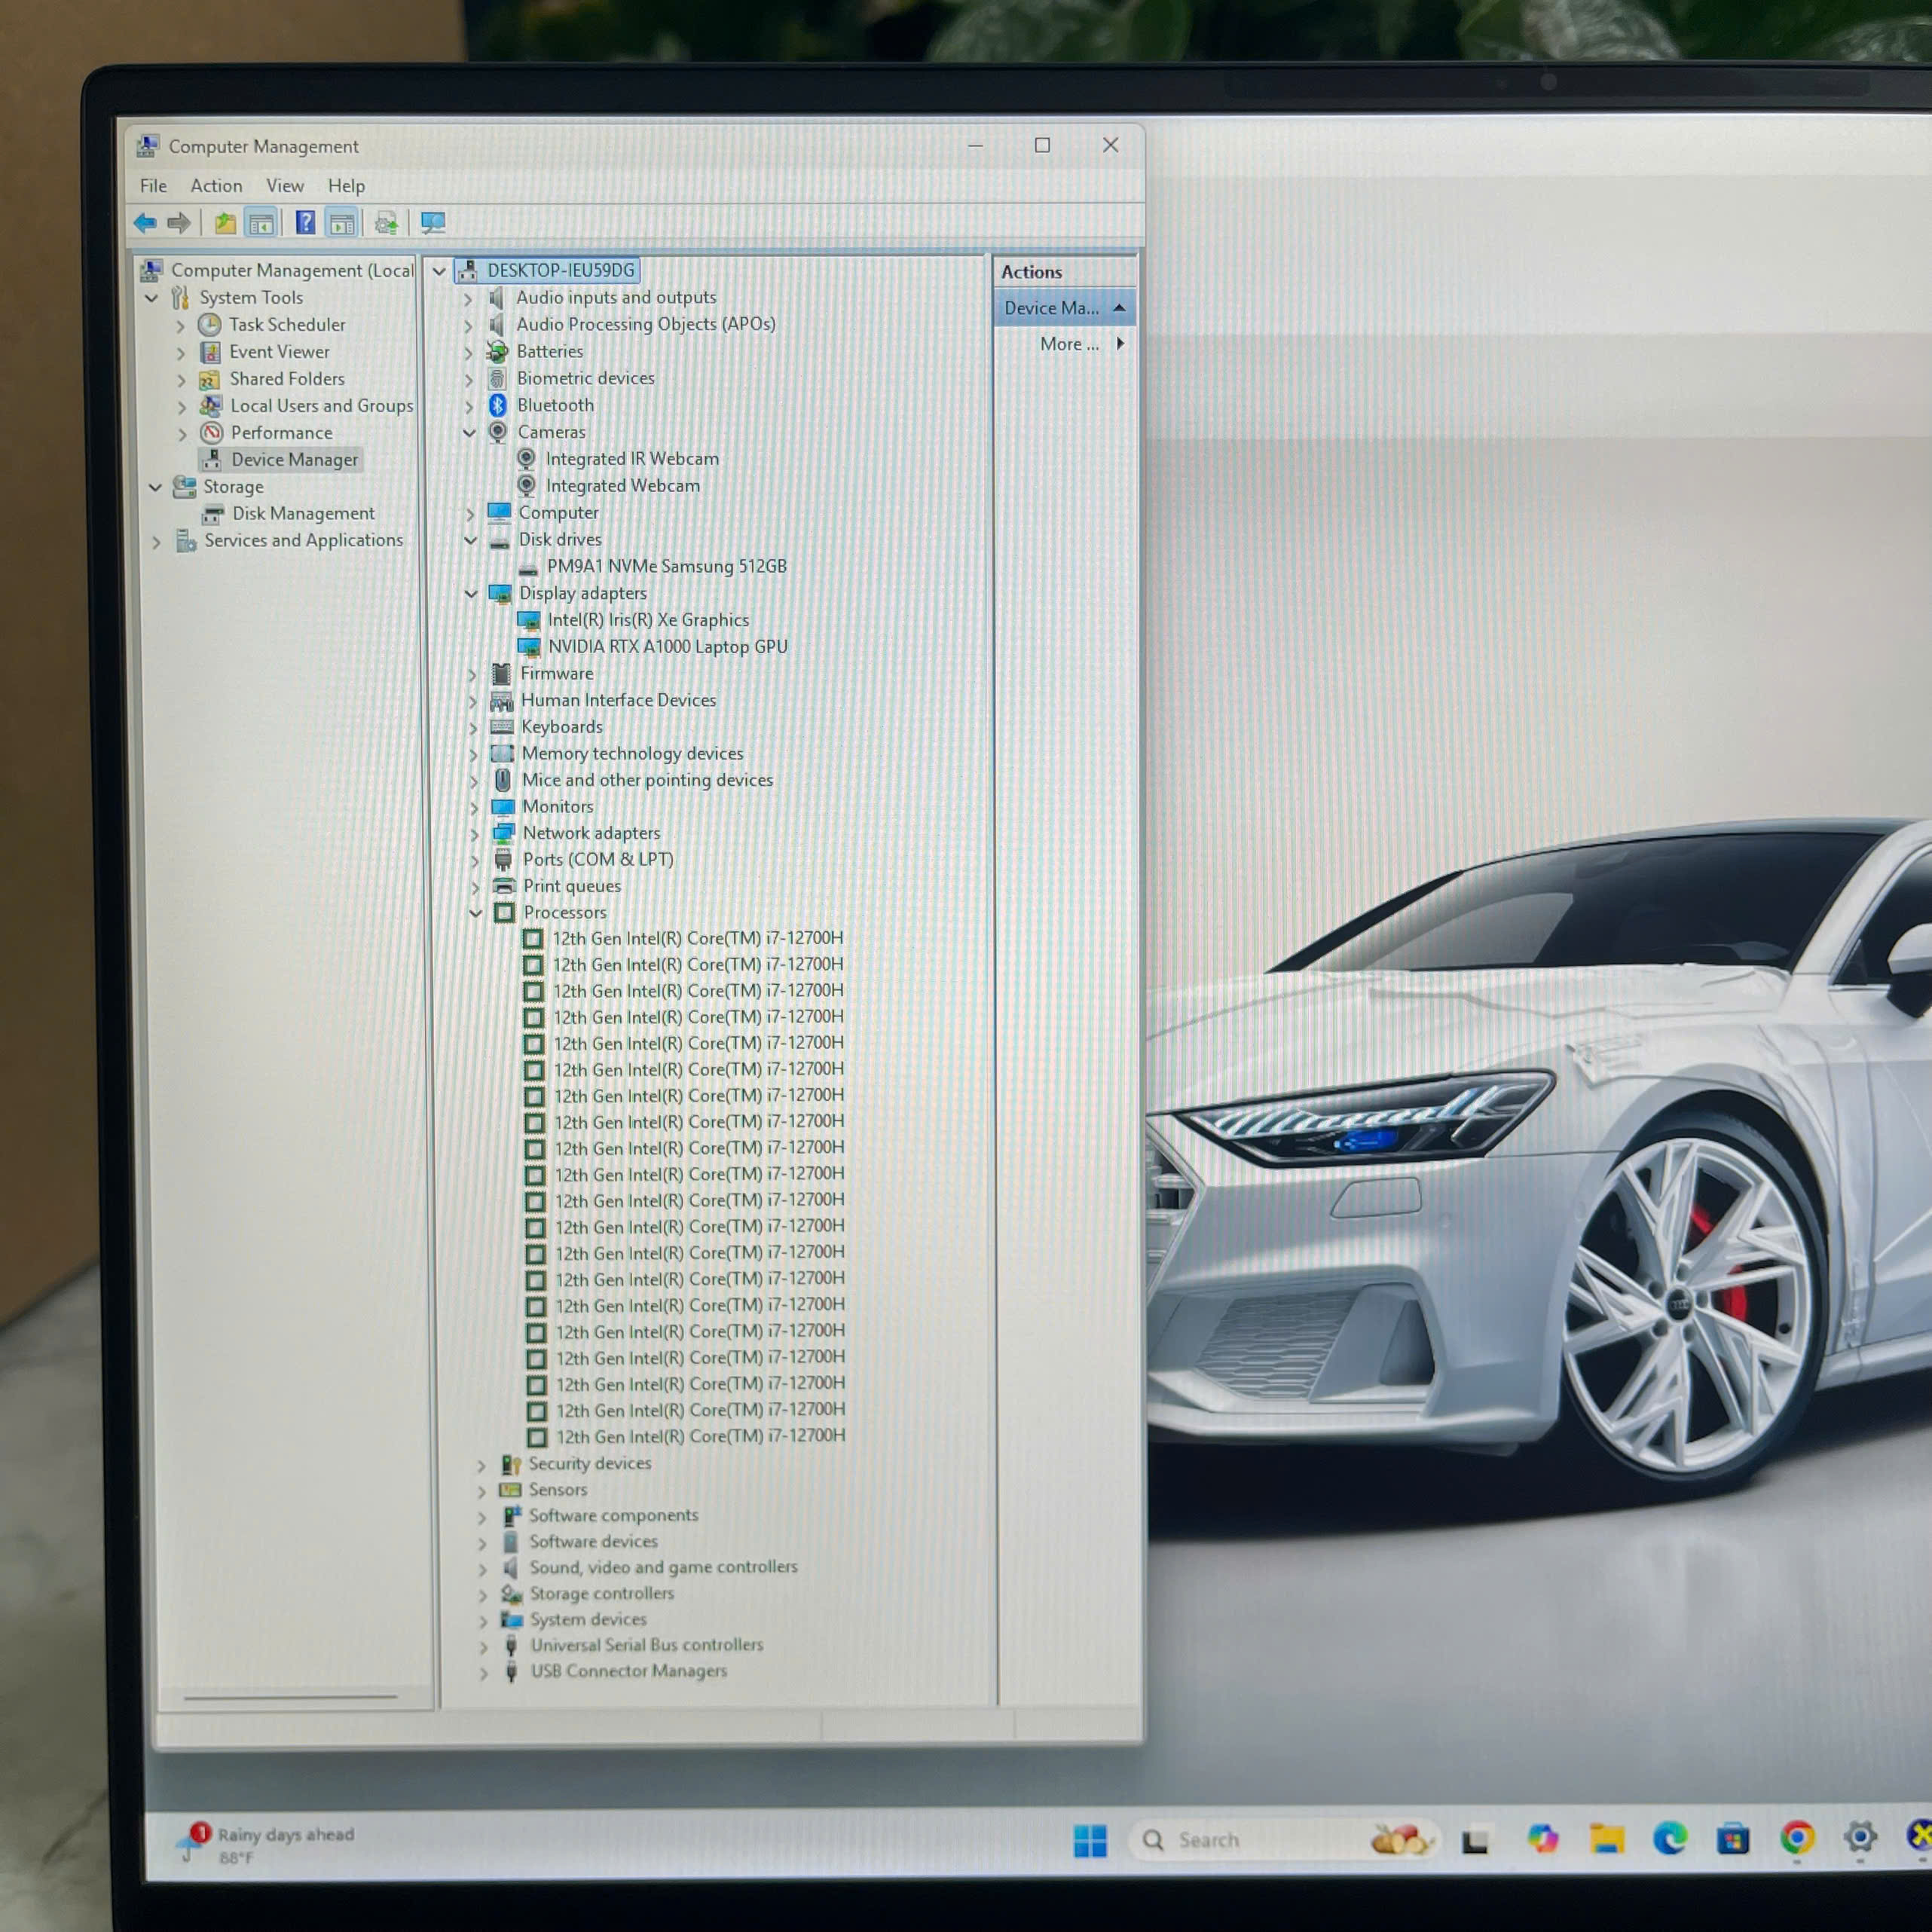Viewport: 1932px width, 1932px height.
Task: Click the Bluetooth category icon
Action: (498, 405)
